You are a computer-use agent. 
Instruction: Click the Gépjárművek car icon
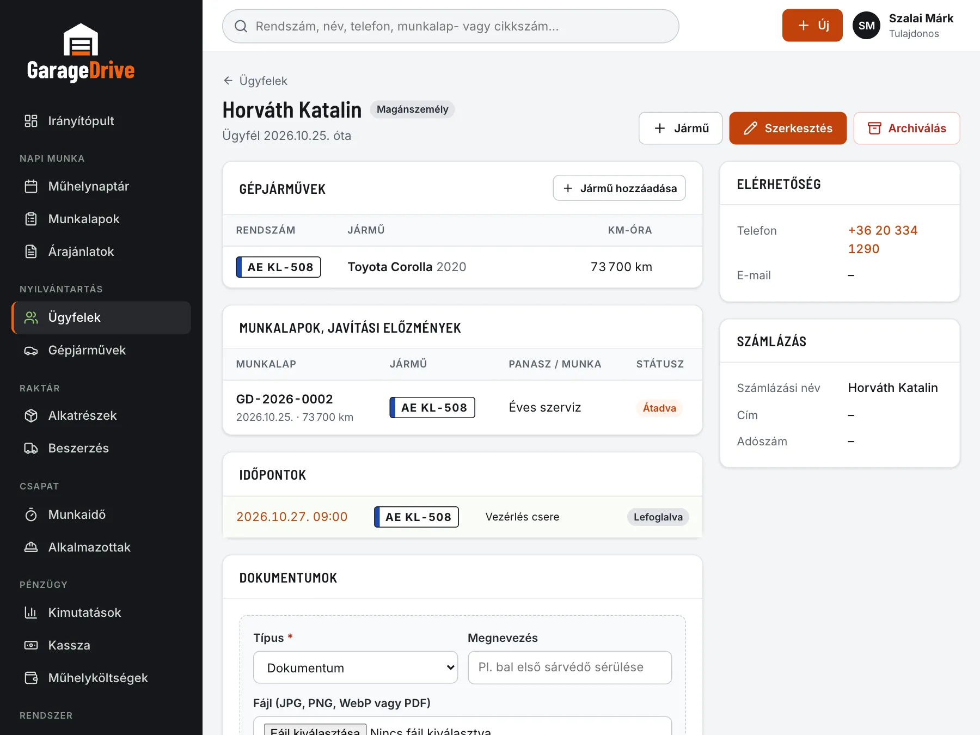click(31, 350)
